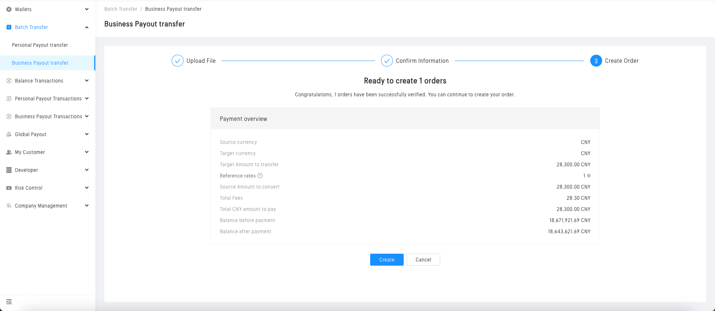Screen dimensions: 715x311
Task: Expand the Wallets menu chevron
Action: (87, 9)
